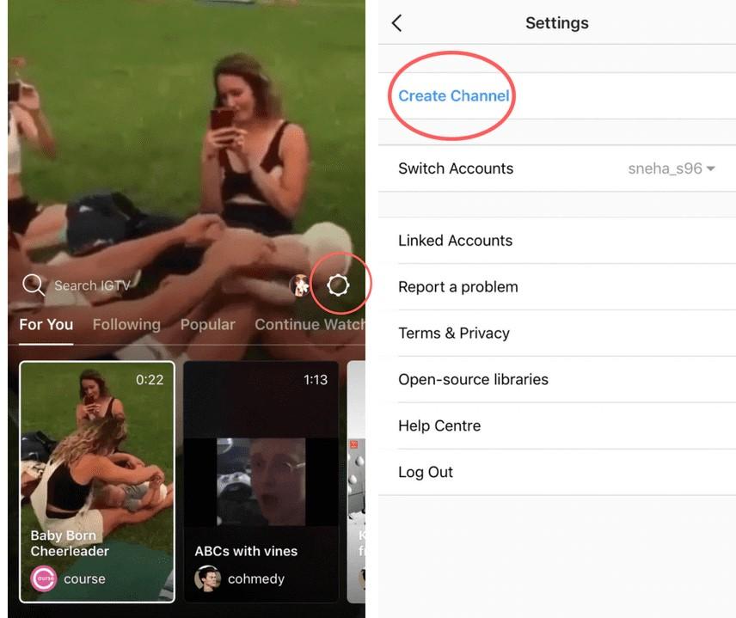Click the cohmedy channel name
This screenshot has height=618, width=736.
(x=256, y=579)
